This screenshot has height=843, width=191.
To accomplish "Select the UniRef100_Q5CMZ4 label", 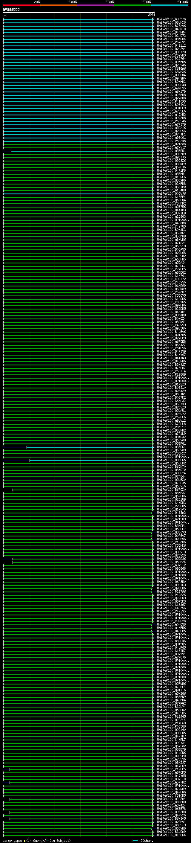I will point(171,562).
